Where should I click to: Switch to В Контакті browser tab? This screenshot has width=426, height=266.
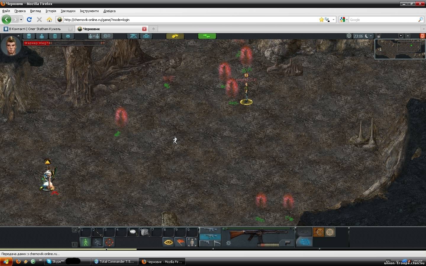click(37, 29)
